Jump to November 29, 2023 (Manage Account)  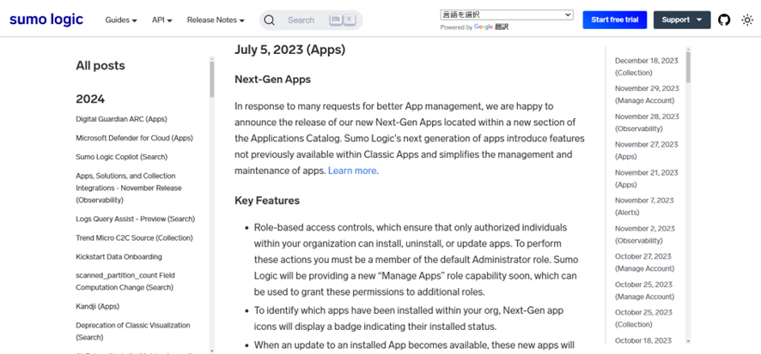pos(647,94)
